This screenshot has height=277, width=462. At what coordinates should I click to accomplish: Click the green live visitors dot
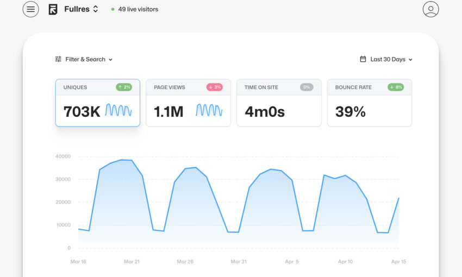(x=113, y=9)
